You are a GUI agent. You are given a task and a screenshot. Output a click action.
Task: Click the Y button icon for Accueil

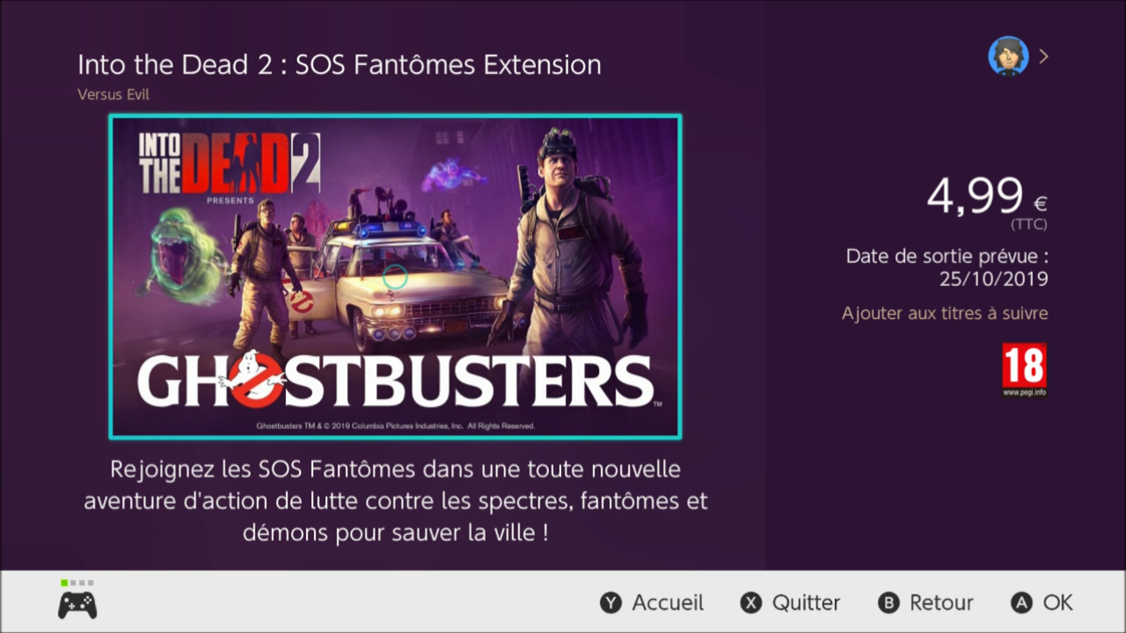(x=611, y=602)
